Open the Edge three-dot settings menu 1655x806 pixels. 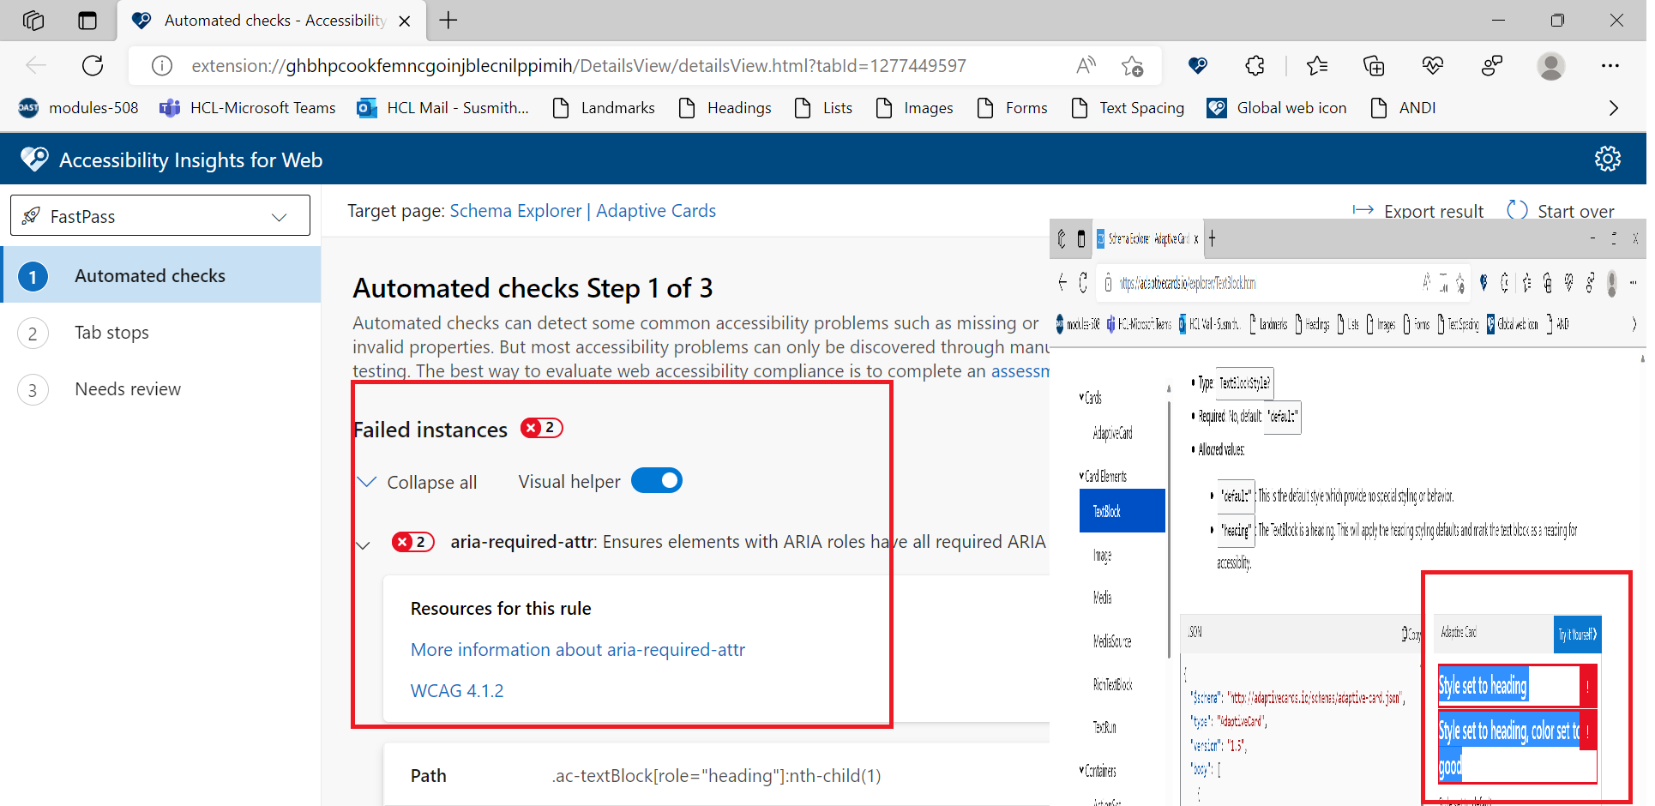[x=1611, y=65]
